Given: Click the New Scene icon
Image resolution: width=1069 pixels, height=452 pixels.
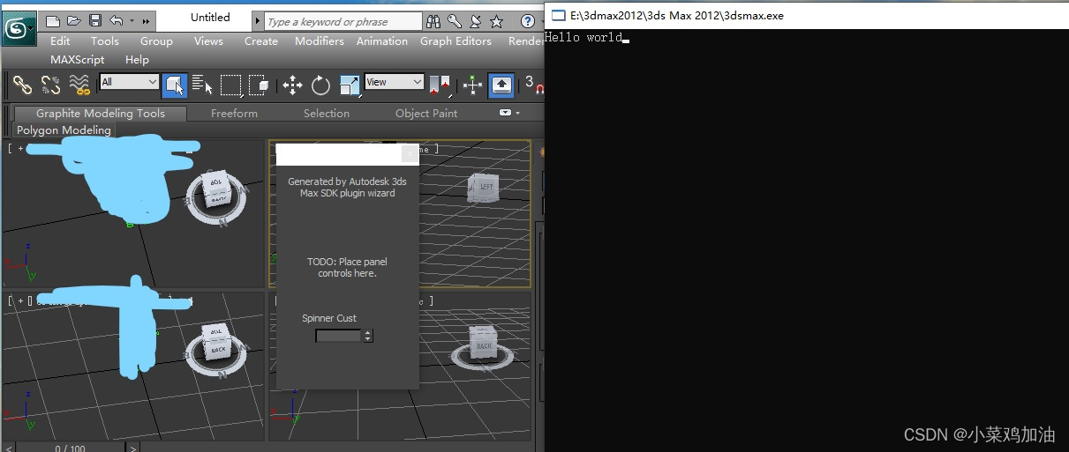Looking at the screenshot, I should pos(53,20).
